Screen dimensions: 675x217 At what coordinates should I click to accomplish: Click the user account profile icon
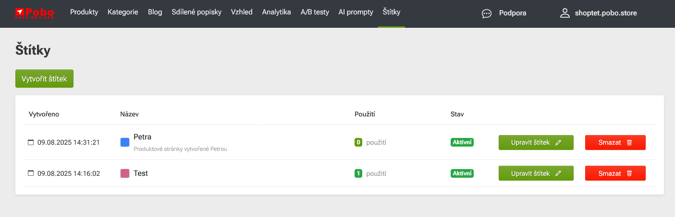point(565,13)
